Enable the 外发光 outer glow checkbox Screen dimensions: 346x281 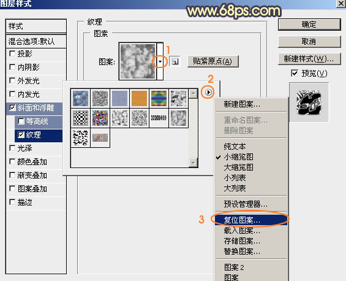[12, 80]
